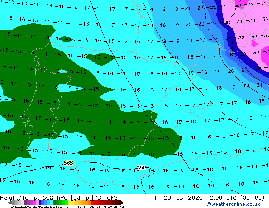Pick the magenta legend swatch
This screenshot has height=208, width=269.
point(34,202)
